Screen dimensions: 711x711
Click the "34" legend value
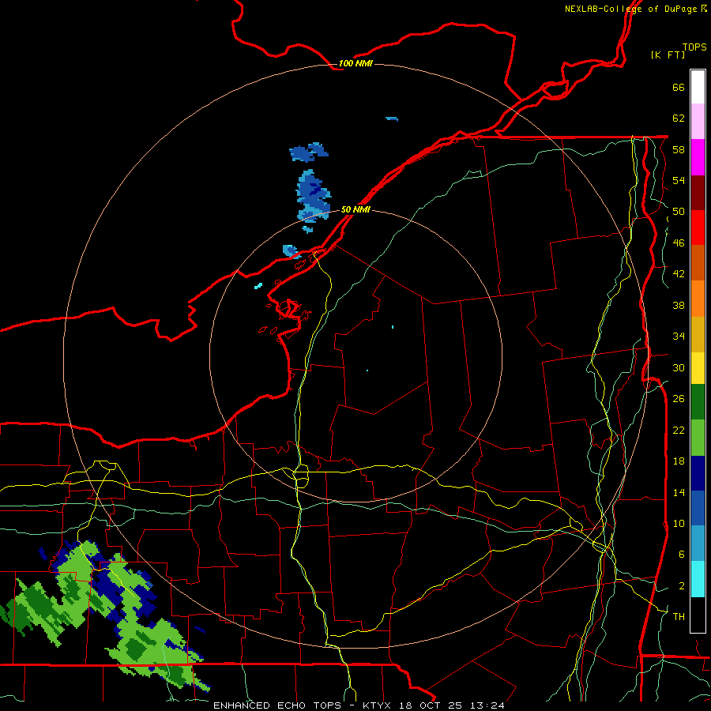679,337
